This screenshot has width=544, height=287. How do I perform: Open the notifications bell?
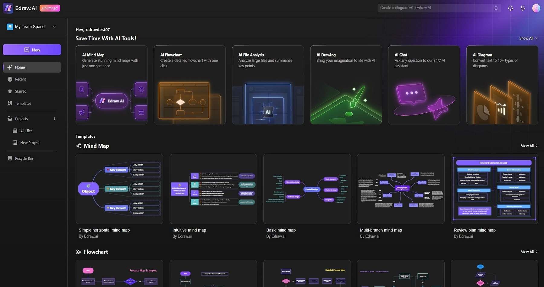tap(523, 8)
